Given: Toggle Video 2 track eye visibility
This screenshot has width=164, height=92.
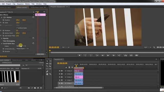Looking at the screenshot, I should point(59,80).
